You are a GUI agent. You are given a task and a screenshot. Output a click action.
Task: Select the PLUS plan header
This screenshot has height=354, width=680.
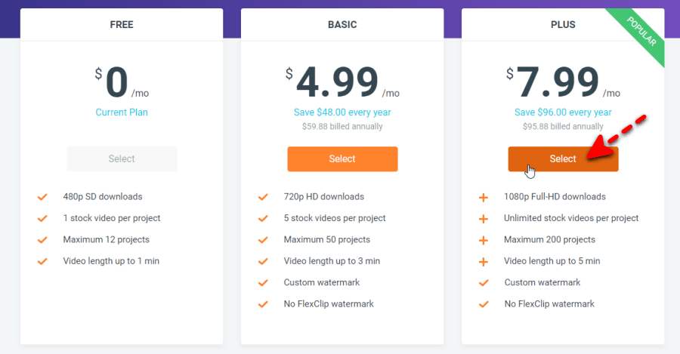click(563, 25)
